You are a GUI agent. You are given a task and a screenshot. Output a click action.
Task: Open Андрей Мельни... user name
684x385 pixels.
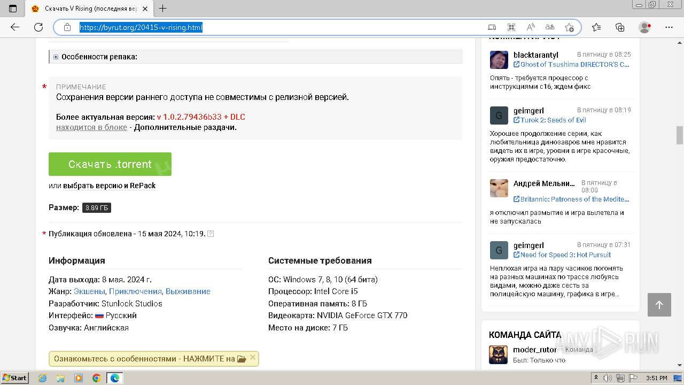click(x=544, y=183)
